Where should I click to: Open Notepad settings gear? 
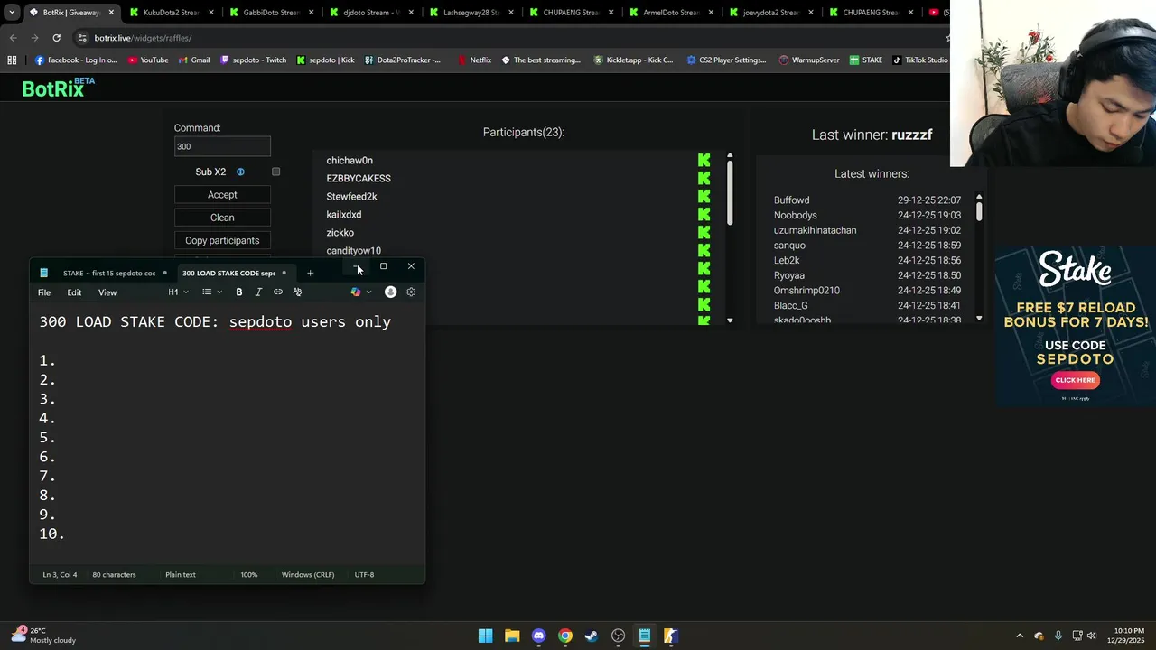(x=411, y=292)
